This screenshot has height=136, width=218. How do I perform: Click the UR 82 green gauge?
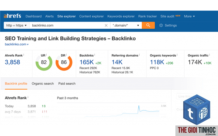pos(44,62)
